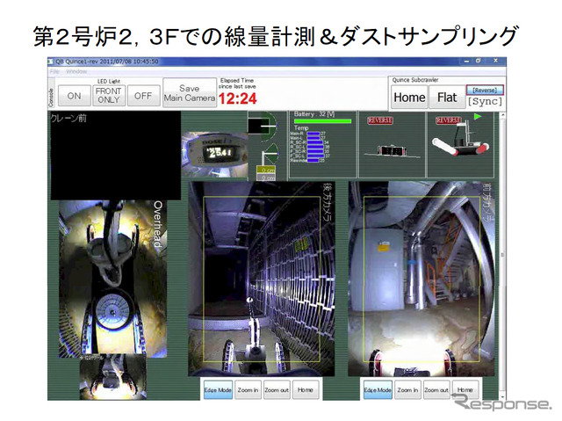
Task: Click the lower camera tilt angle indicator
Action: click(x=270, y=154)
